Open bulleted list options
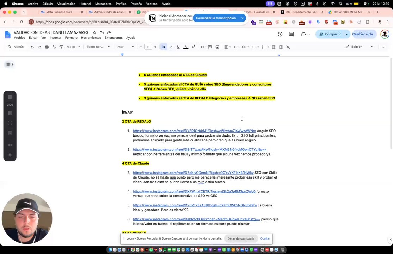Image resolution: width=393 pixels, height=254 pixels. coord(255,47)
